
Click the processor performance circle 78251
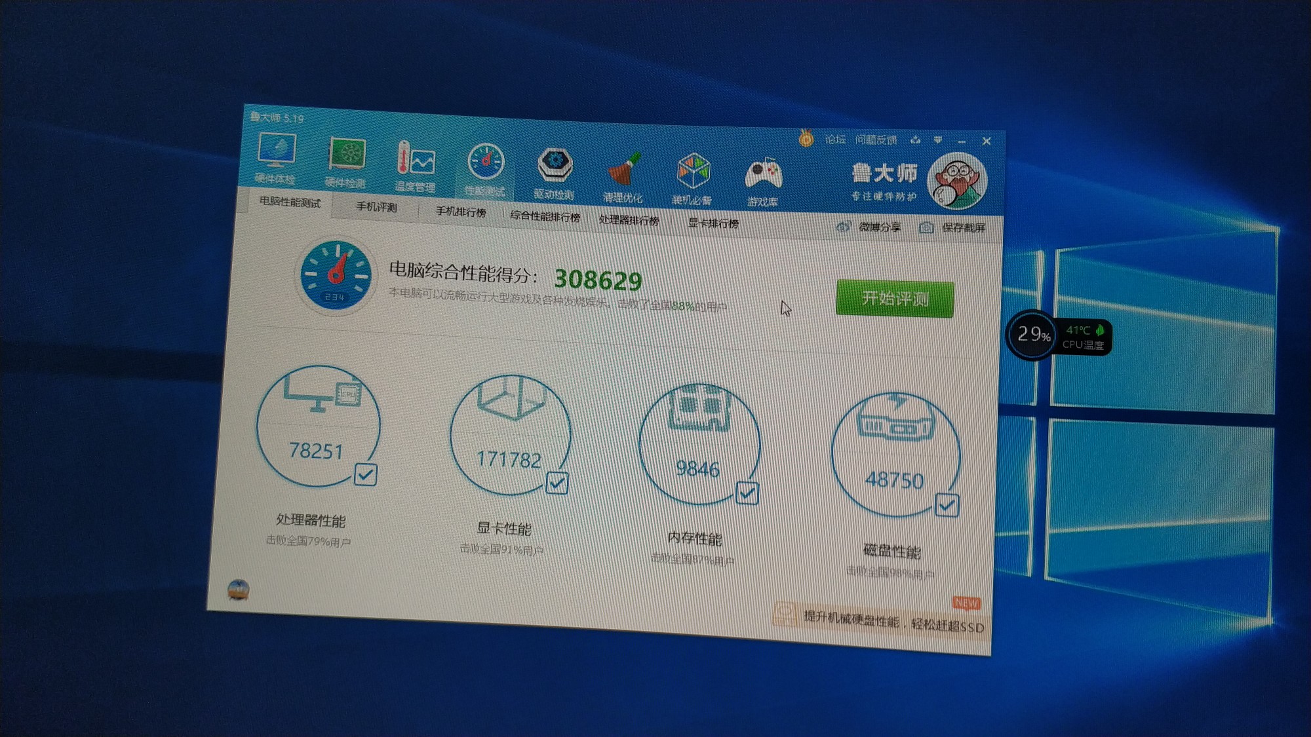[319, 426]
